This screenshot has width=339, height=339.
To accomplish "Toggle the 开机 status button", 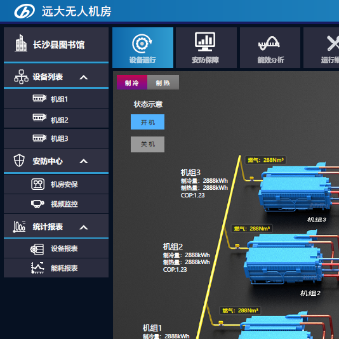I will coord(147,122).
